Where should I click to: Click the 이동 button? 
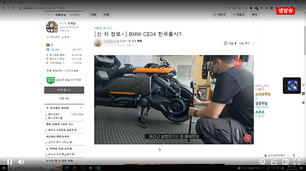93,14
